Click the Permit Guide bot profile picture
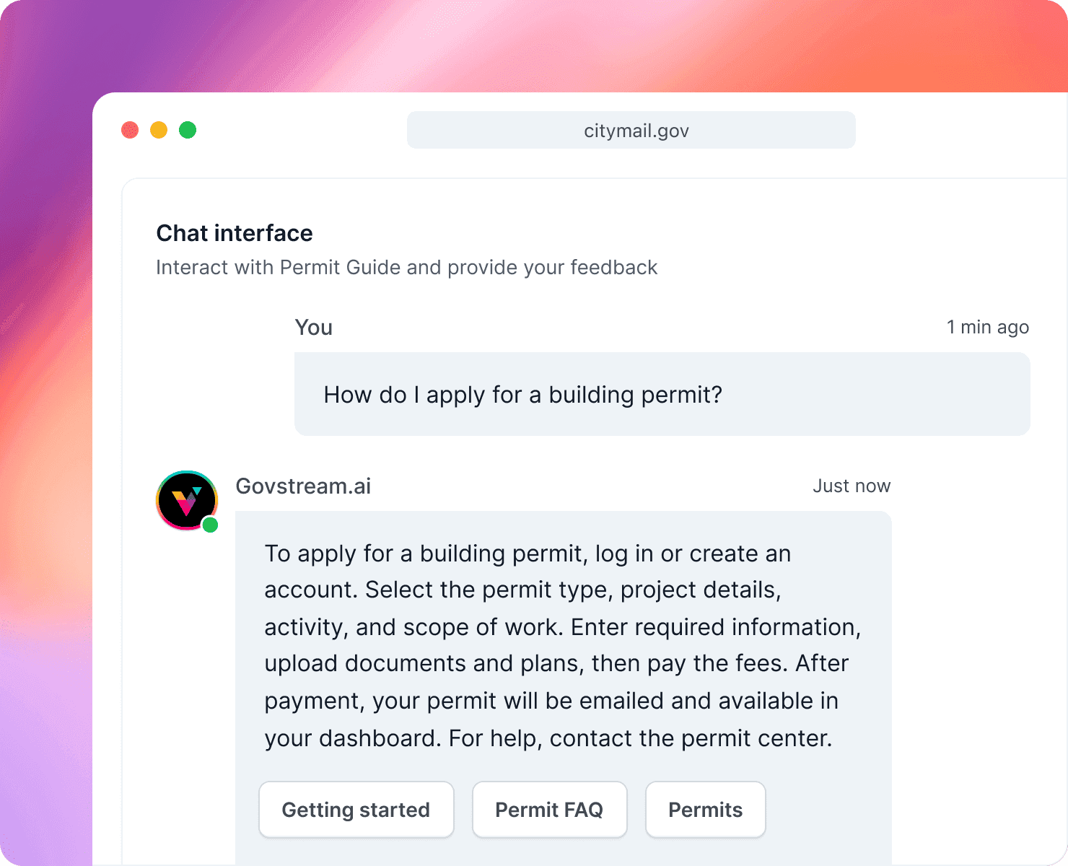This screenshot has height=866, width=1068. pos(187,500)
